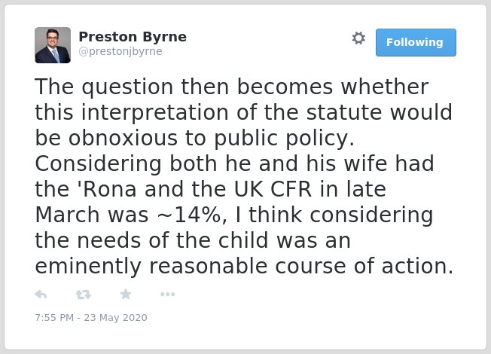Click the '~14%' line in tweet body
Viewport: 491px width, 354px height.
coord(234,215)
